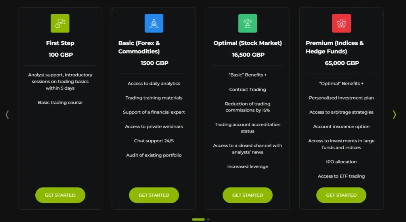Click the First Step plan title

tap(60, 43)
